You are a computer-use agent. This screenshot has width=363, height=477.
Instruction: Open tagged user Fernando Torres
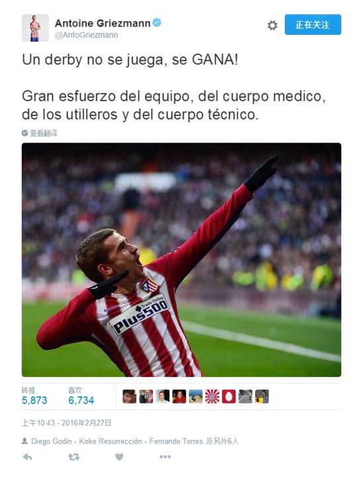(x=176, y=441)
